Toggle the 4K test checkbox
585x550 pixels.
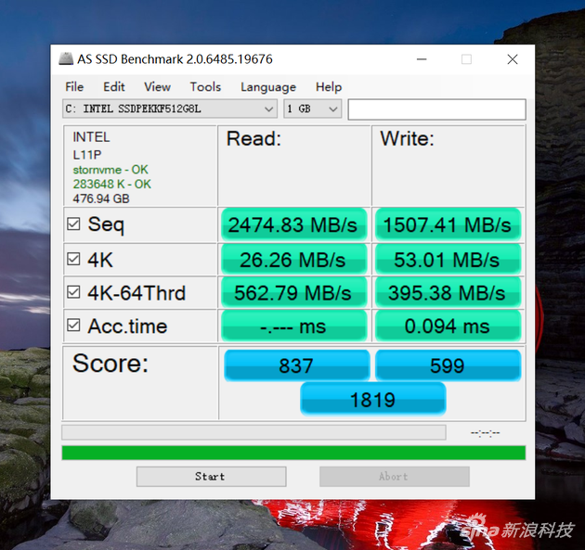point(73,259)
